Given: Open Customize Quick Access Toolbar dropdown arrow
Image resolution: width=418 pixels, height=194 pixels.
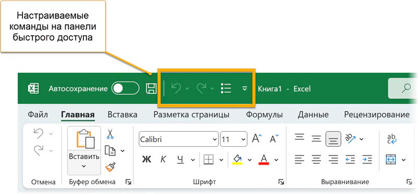Looking at the screenshot, I should coord(245,88).
